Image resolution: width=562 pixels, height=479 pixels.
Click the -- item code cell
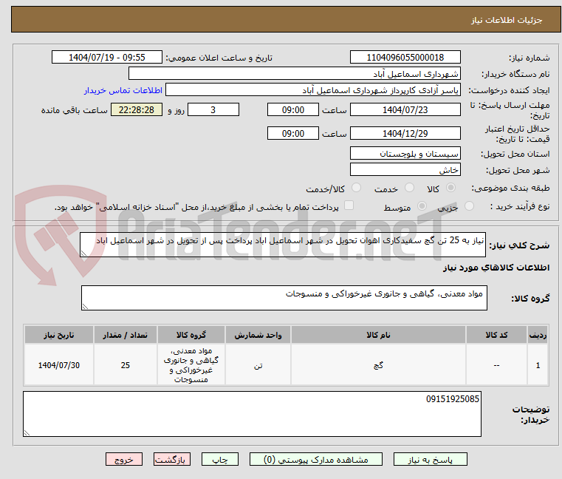(x=496, y=365)
